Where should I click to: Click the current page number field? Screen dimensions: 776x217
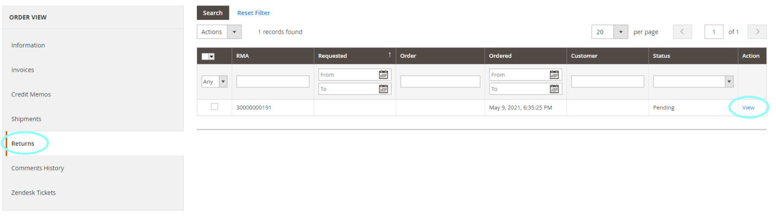[714, 32]
